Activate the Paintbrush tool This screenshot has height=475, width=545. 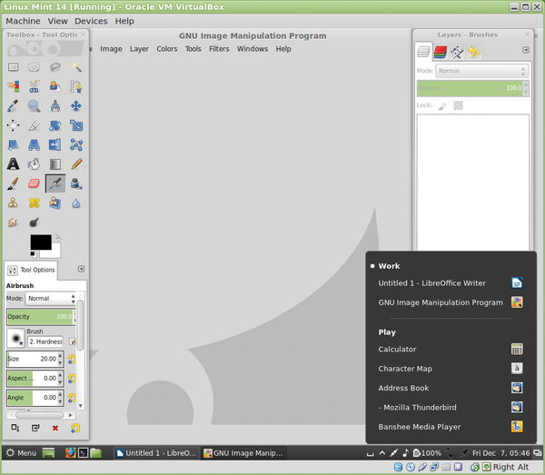point(14,183)
